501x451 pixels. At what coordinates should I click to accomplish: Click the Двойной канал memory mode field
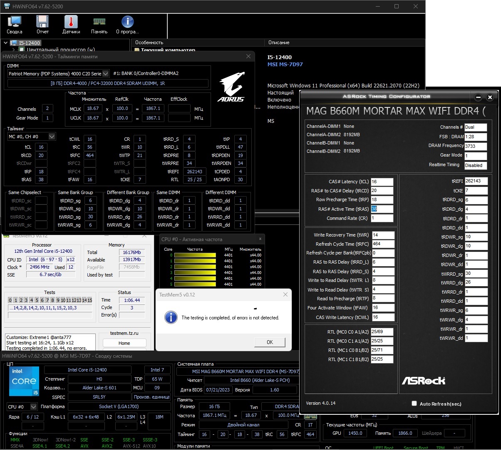pyautogui.click(x=243, y=425)
